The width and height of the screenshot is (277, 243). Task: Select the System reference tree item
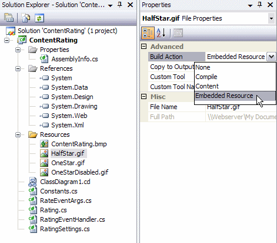coord(62,78)
